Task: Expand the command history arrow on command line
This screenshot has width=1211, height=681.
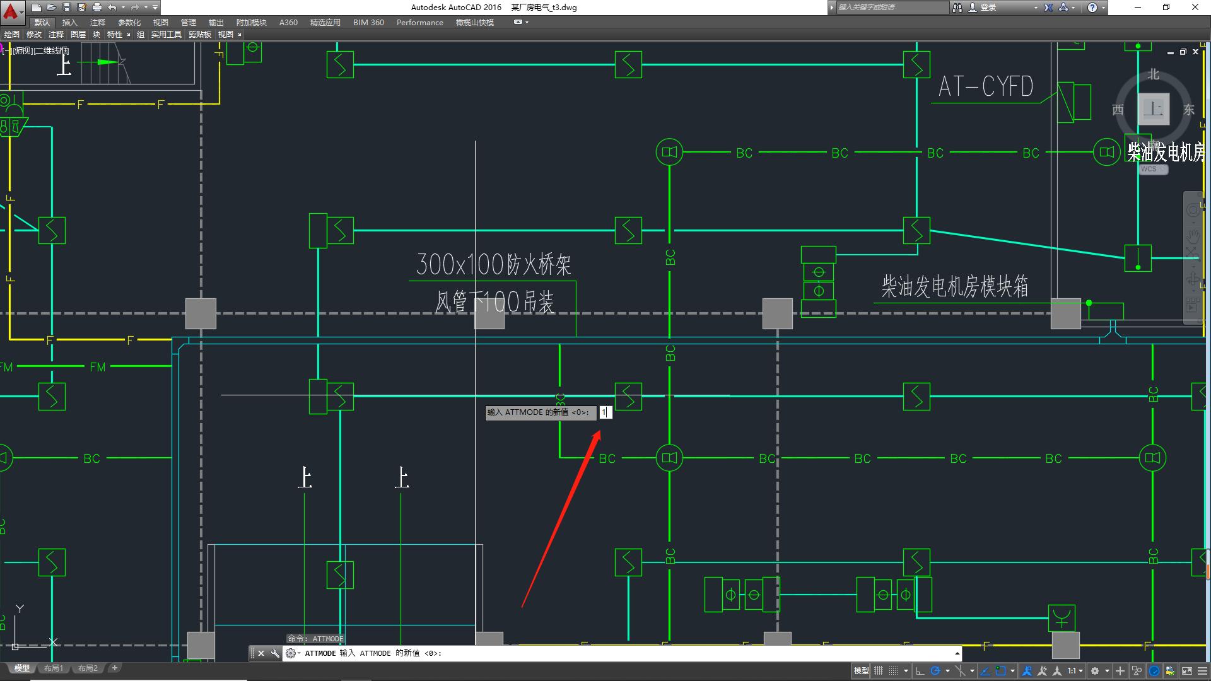Action: pos(957,653)
